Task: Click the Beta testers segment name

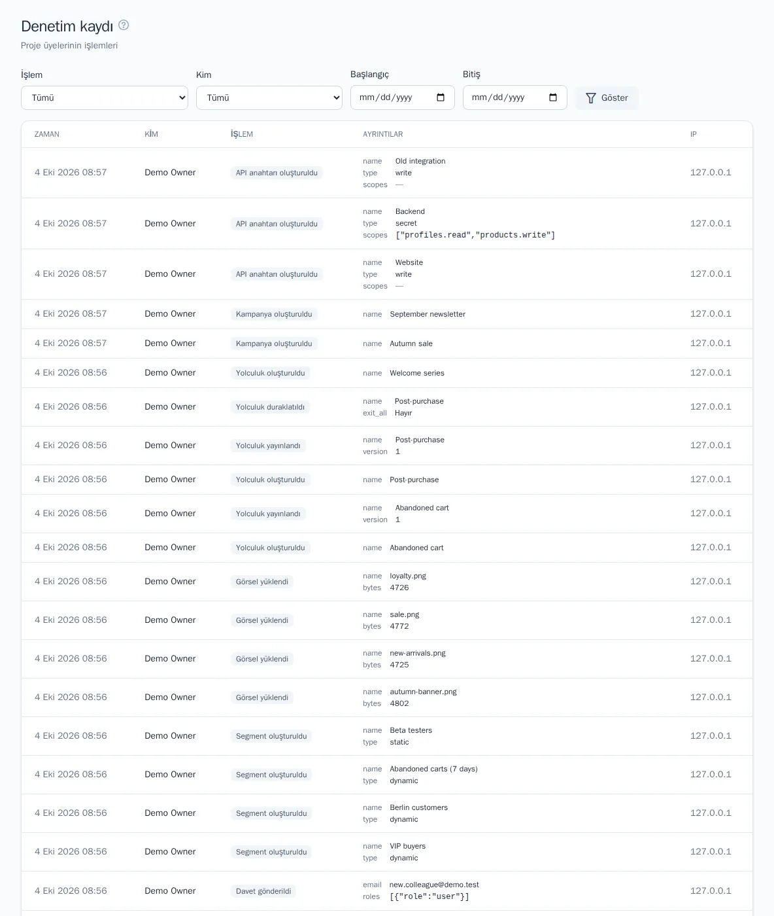Action: pyautogui.click(x=411, y=730)
